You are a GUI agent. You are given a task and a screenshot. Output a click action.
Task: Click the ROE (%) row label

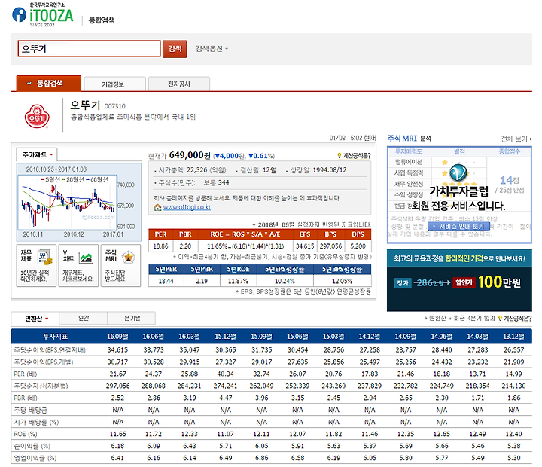tap(26, 434)
